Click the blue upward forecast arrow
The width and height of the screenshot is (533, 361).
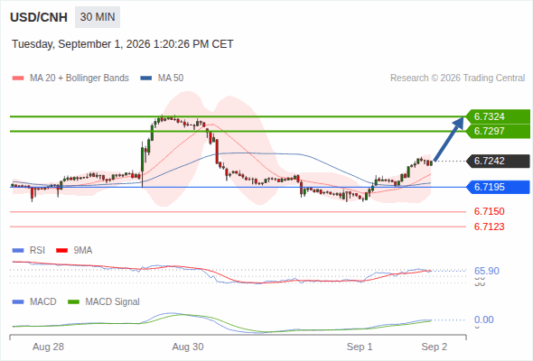point(449,139)
